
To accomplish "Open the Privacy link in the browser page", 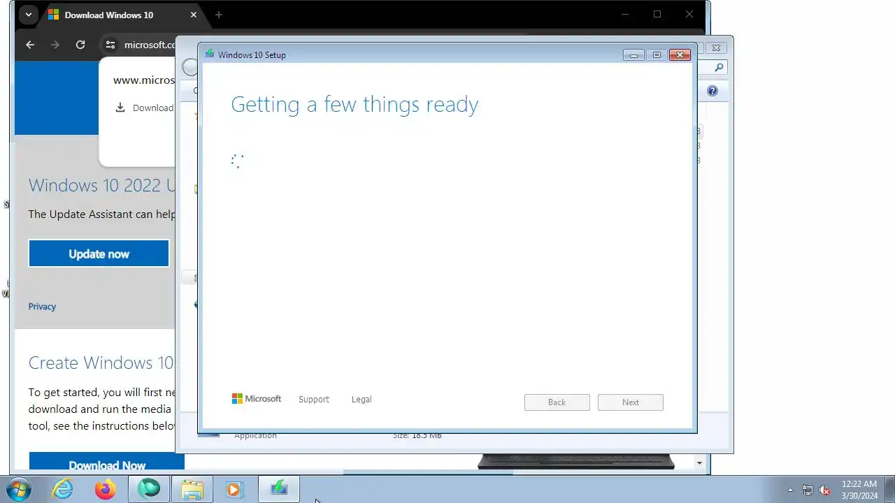I will (42, 307).
